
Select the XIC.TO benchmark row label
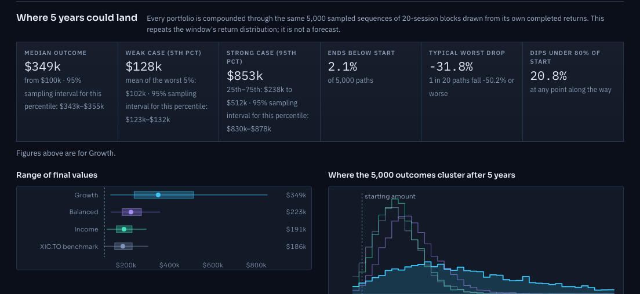[x=69, y=247]
